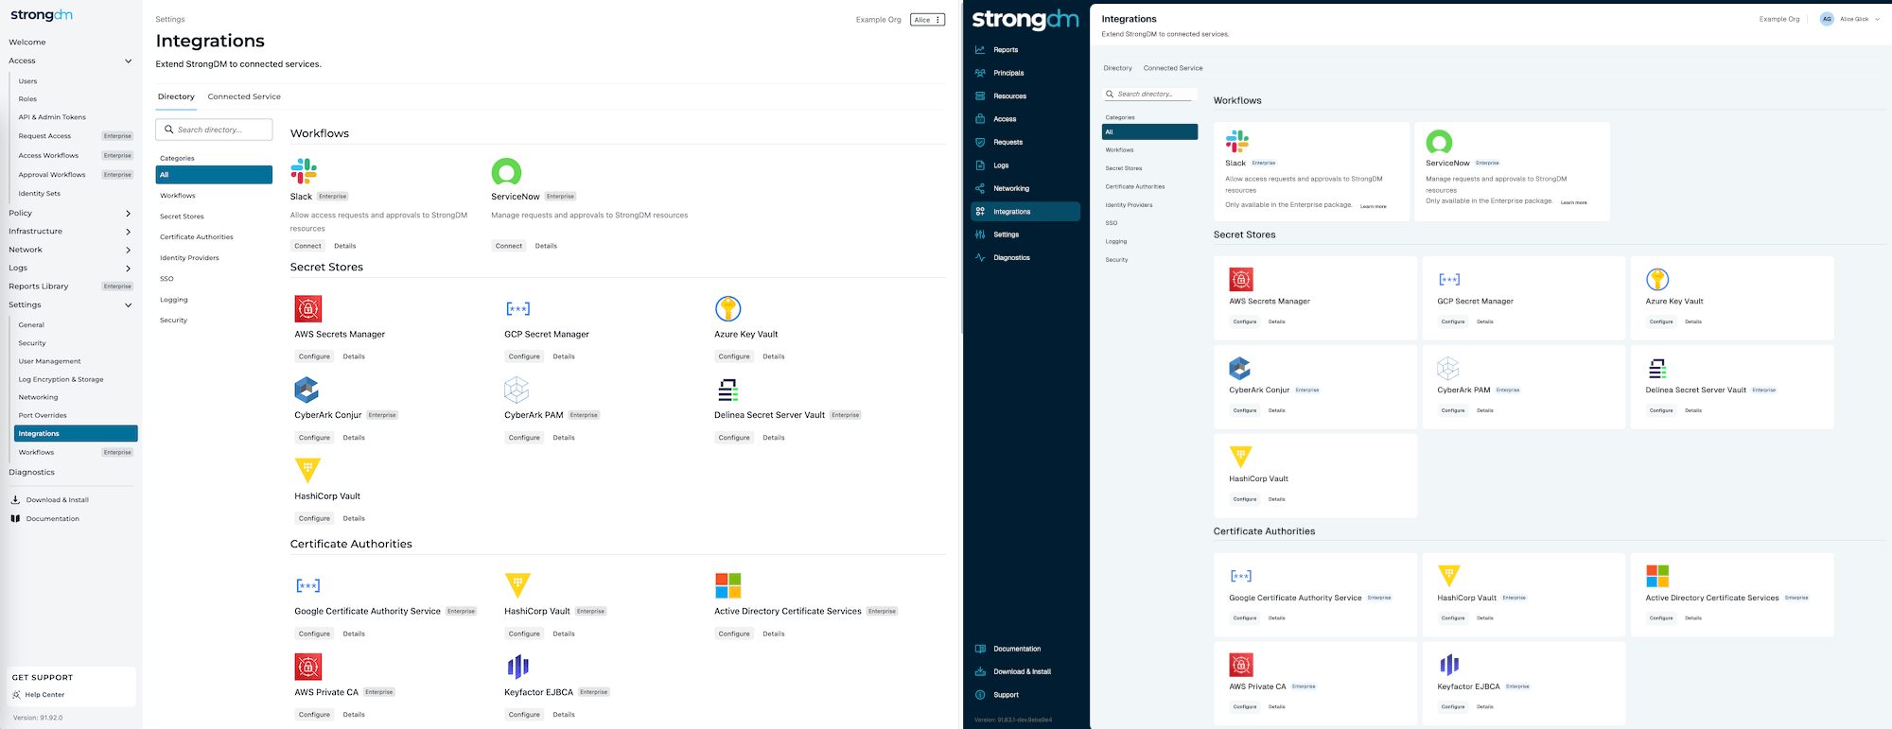This screenshot has width=1892, height=729.
Task: Open the Alice Glick account dropdown
Action: (x=1852, y=19)
